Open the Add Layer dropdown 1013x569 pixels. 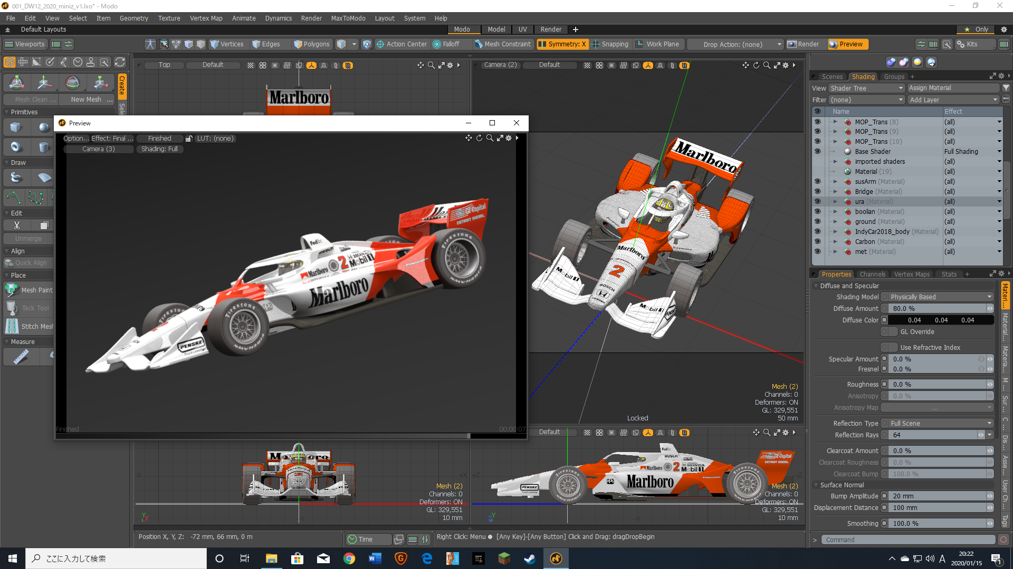pyautogui.click(x=953, y=100)
